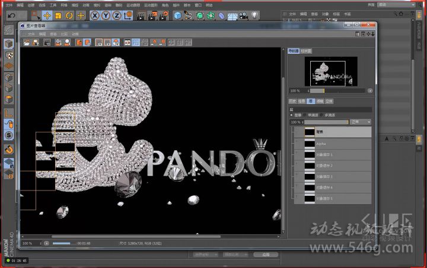
Task: Click the green subdivision generator icon
Action: pos(200,15)
